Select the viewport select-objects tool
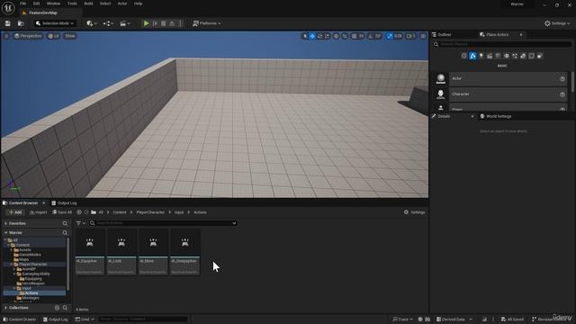This screenshot has width=576, height=324. pyautogui.click(x=304, y=36)
